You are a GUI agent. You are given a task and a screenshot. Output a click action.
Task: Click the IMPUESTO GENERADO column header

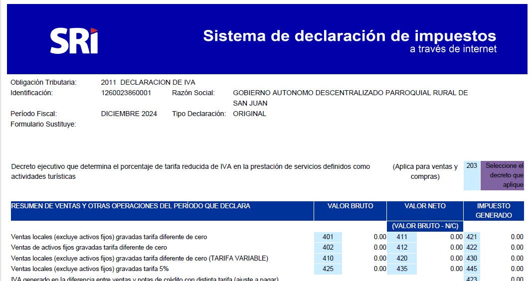click(494, 211)
